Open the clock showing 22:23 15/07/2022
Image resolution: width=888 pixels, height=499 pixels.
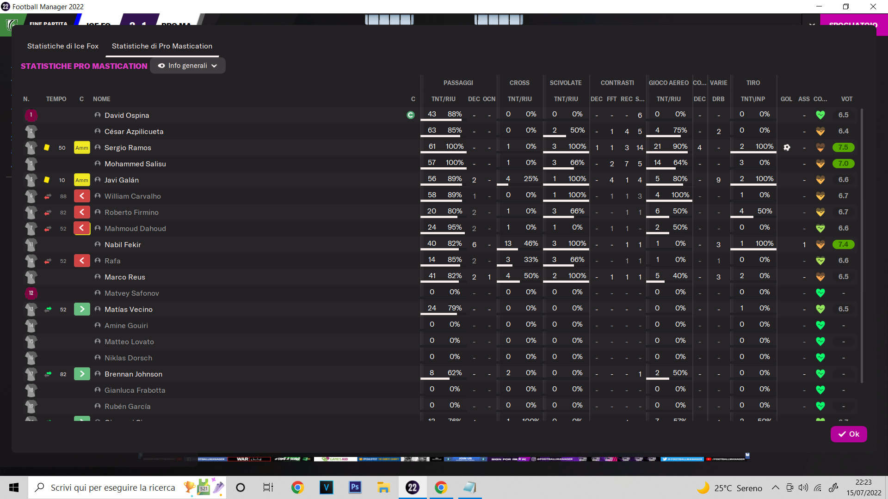pos(863,487)
